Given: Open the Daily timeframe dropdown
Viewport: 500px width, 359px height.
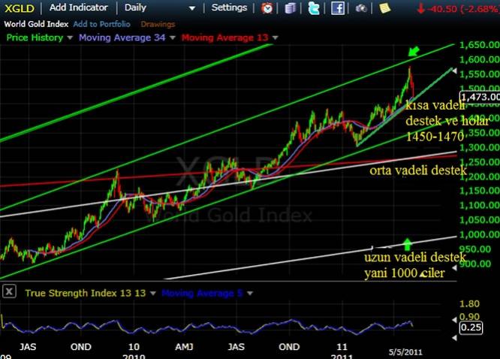Looking at the screenshot, I should pos(192,8).
